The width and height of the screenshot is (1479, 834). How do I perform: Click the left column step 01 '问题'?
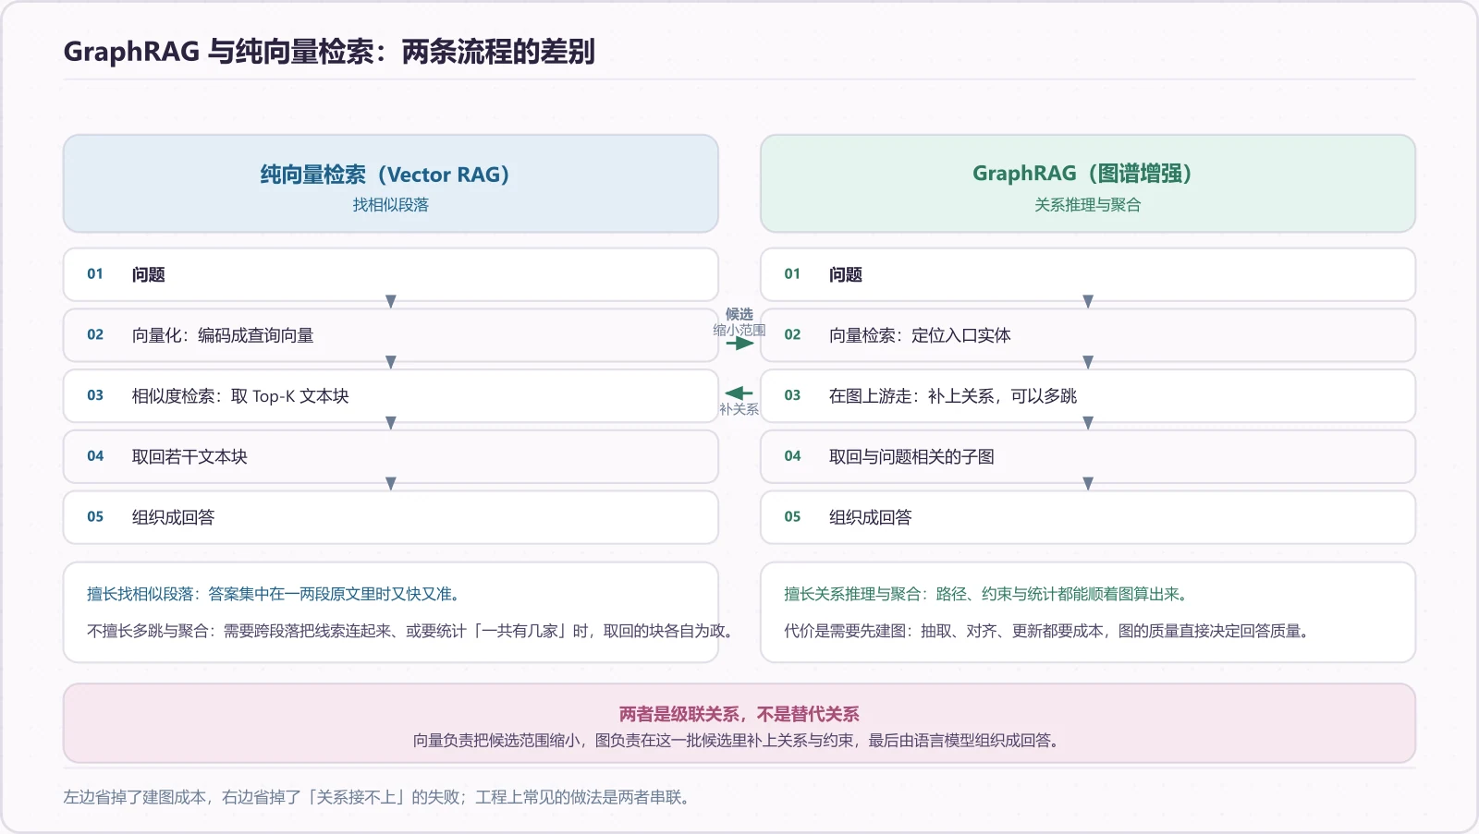tap(391, 274)
